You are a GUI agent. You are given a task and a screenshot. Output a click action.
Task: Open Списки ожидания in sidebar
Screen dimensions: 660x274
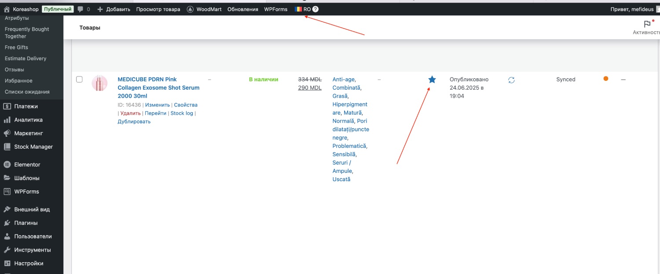click(x=27, y=92)
